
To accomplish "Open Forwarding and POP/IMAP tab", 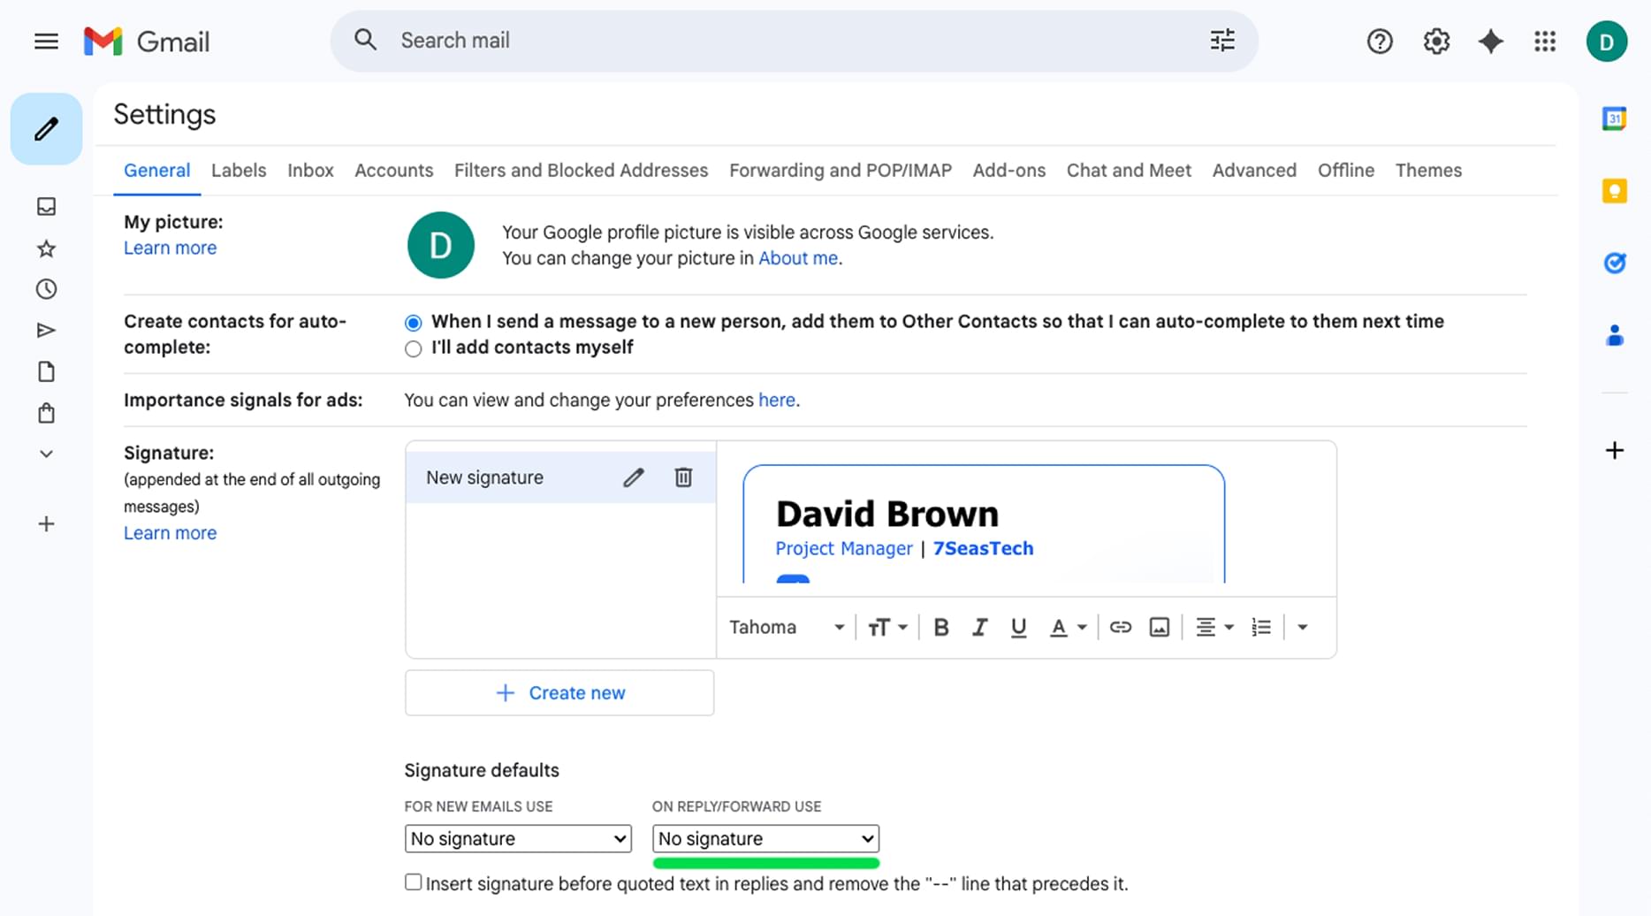I will pyautogui.click(x=840, y=170).
